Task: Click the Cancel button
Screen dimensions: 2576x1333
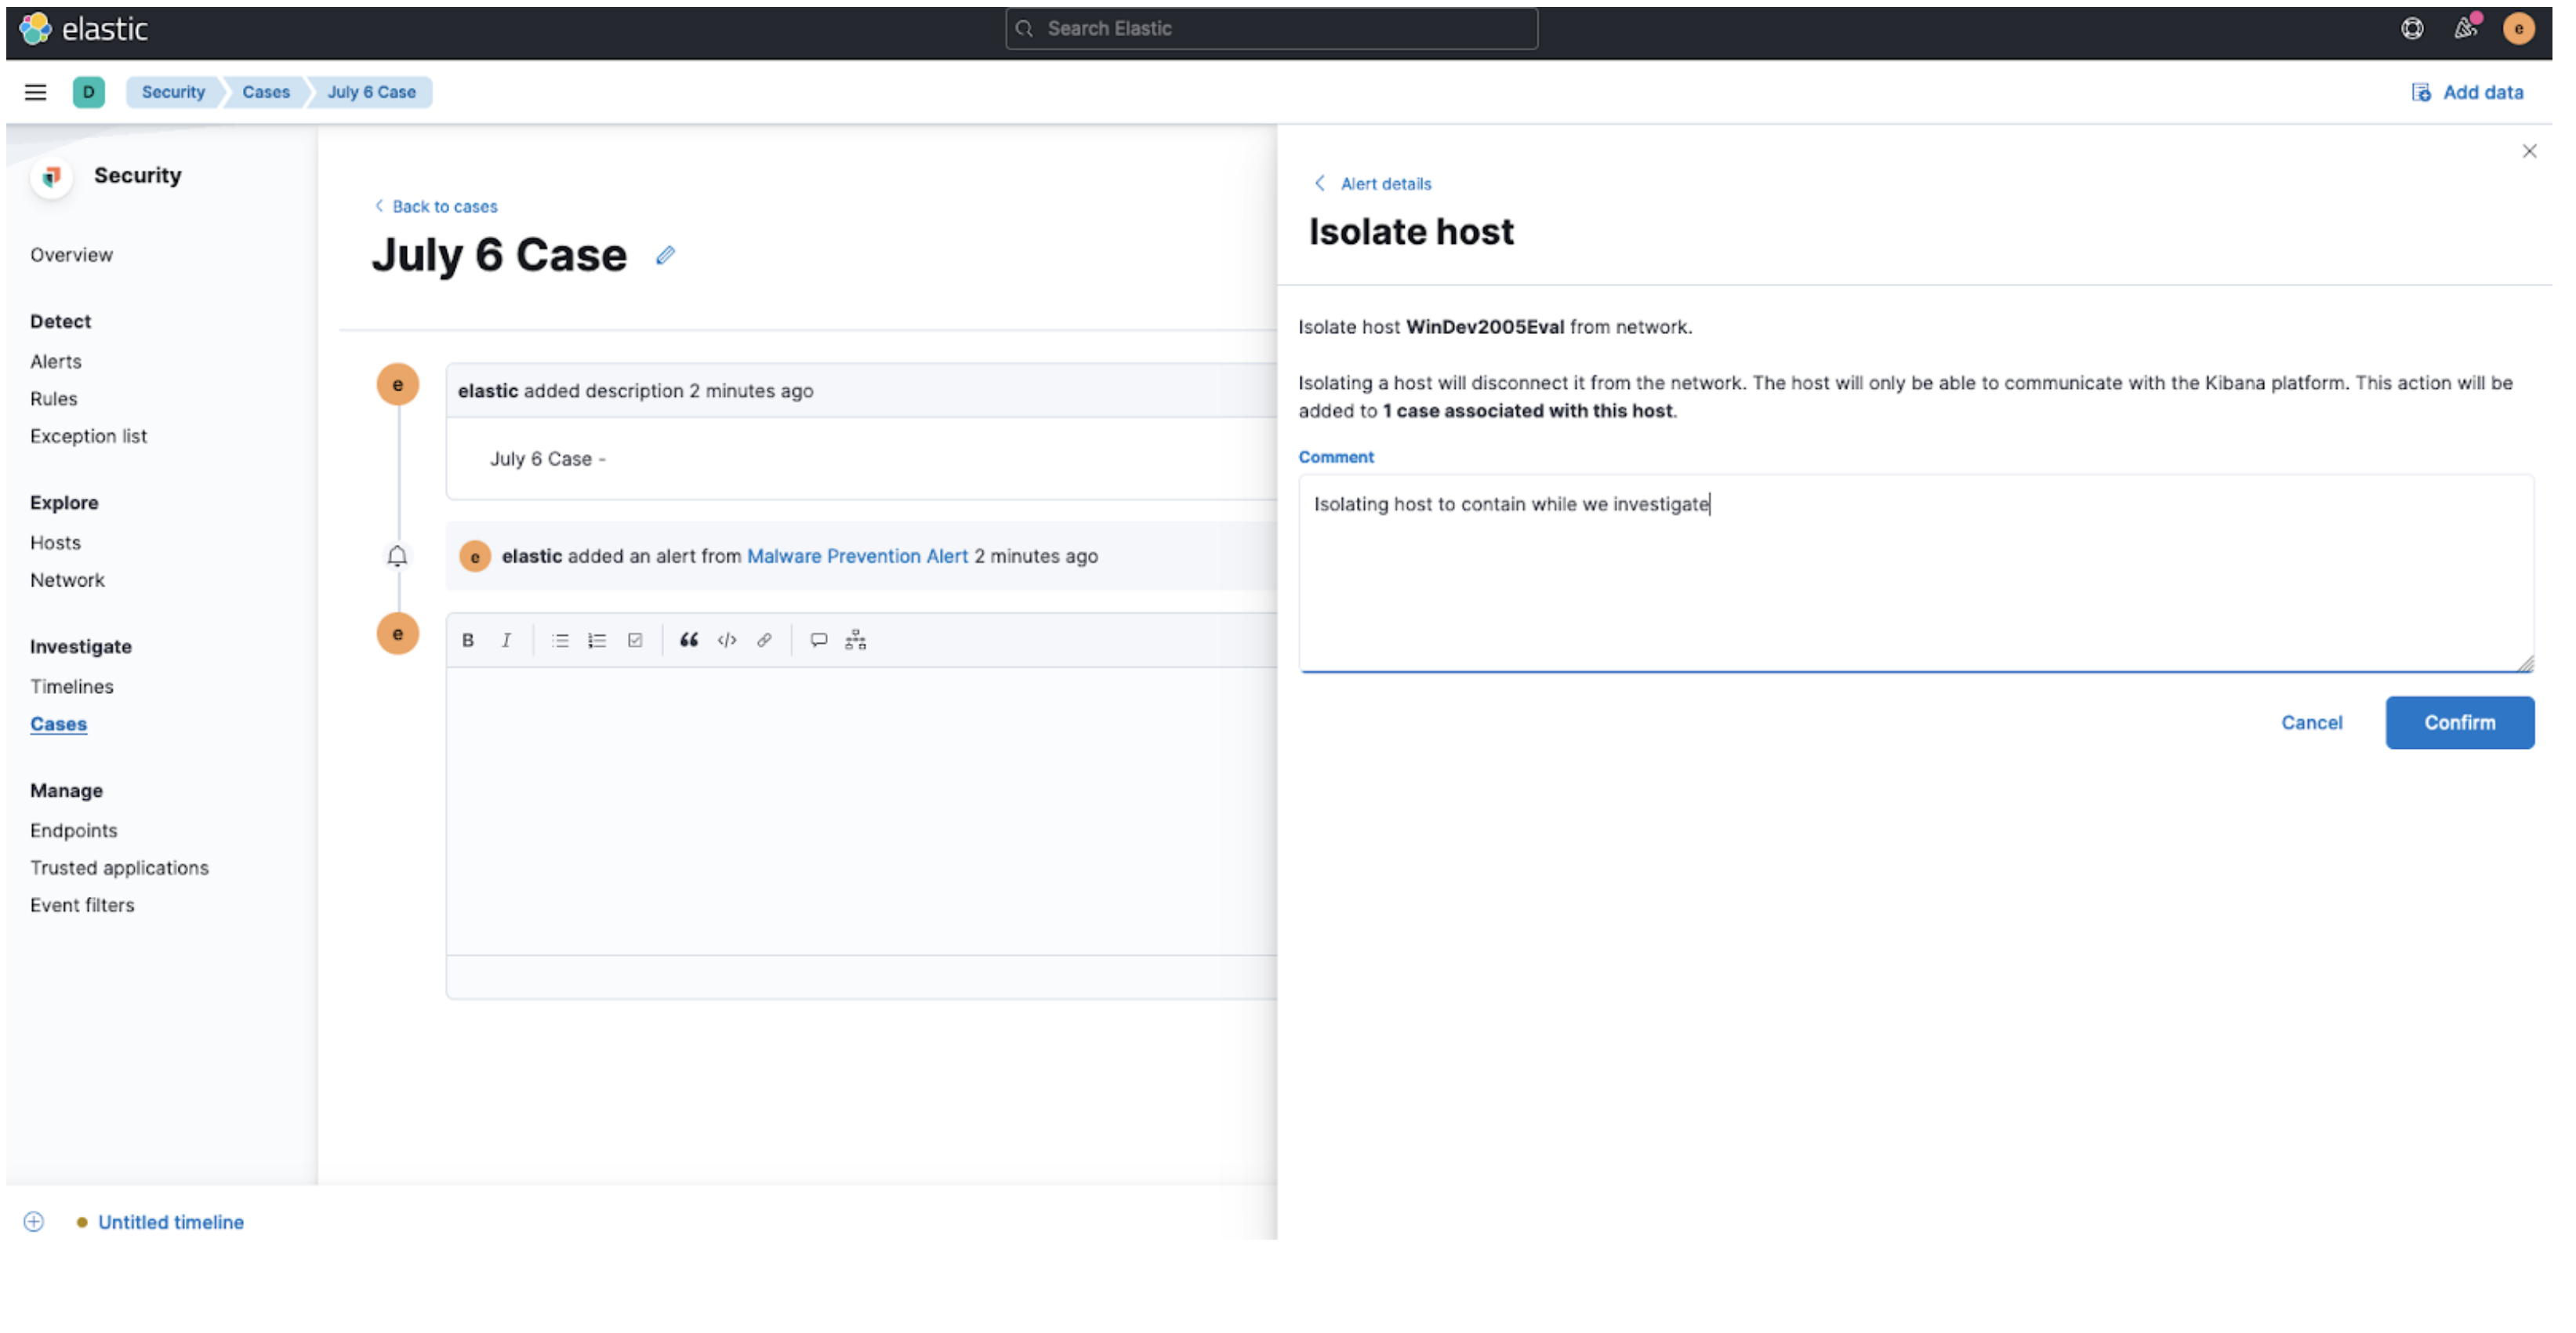Action: 2311,722
